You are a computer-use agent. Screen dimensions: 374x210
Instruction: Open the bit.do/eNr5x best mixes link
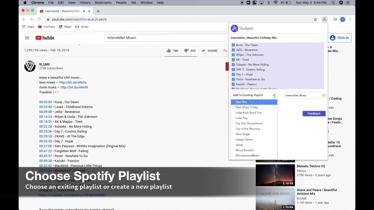point(73,83)
